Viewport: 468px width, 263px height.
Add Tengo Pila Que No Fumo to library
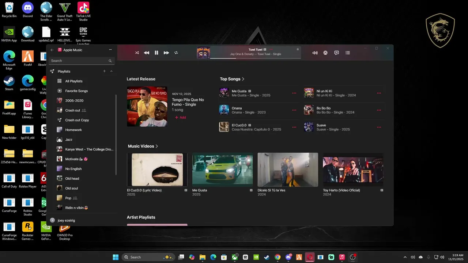click(180, 118)
